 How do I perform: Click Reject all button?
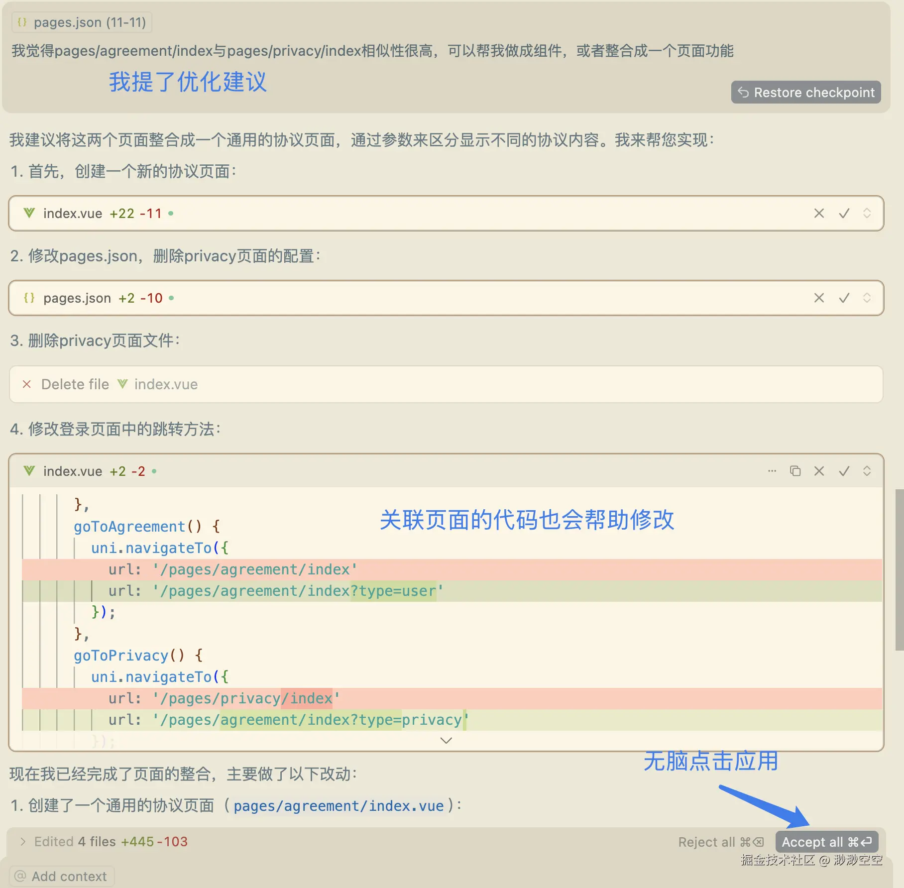pyautogui.click(x=721, y=842)
